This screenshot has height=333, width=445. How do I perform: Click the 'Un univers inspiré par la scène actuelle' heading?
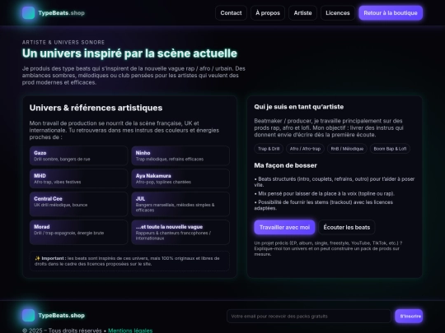click(129, 53)
